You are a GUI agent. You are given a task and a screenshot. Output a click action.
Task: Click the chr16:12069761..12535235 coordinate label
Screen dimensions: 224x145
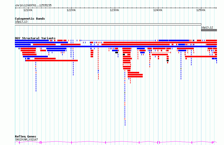pyautogui.click(x=33, y=6)
